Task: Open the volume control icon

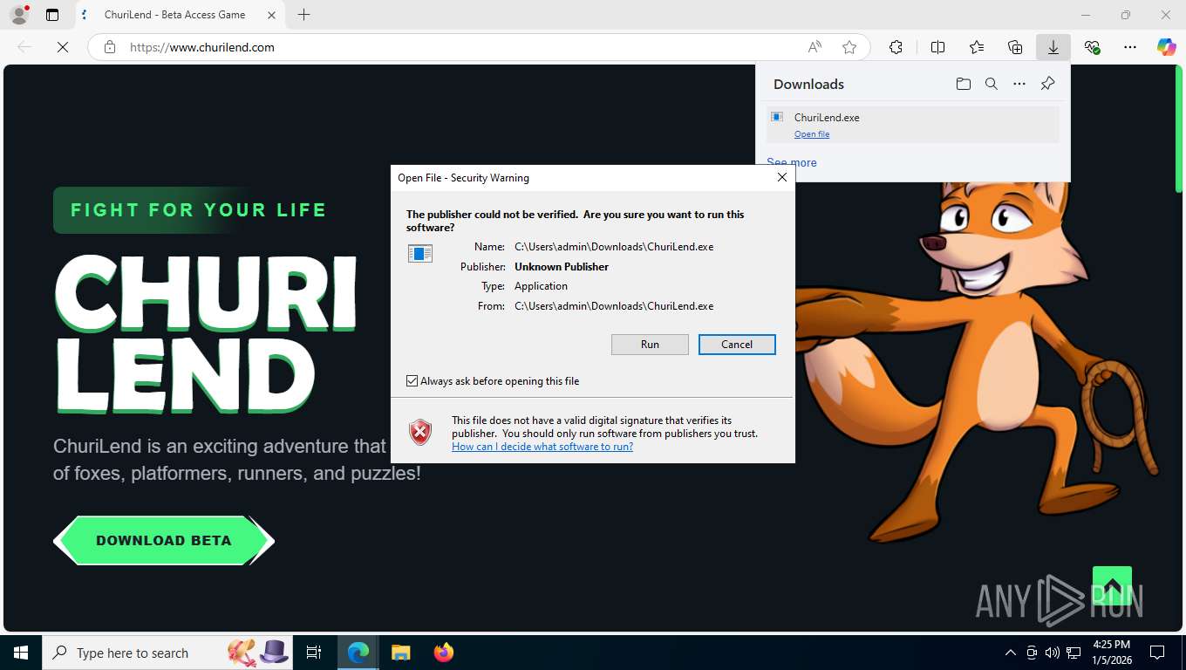Action: (1052, 653)
